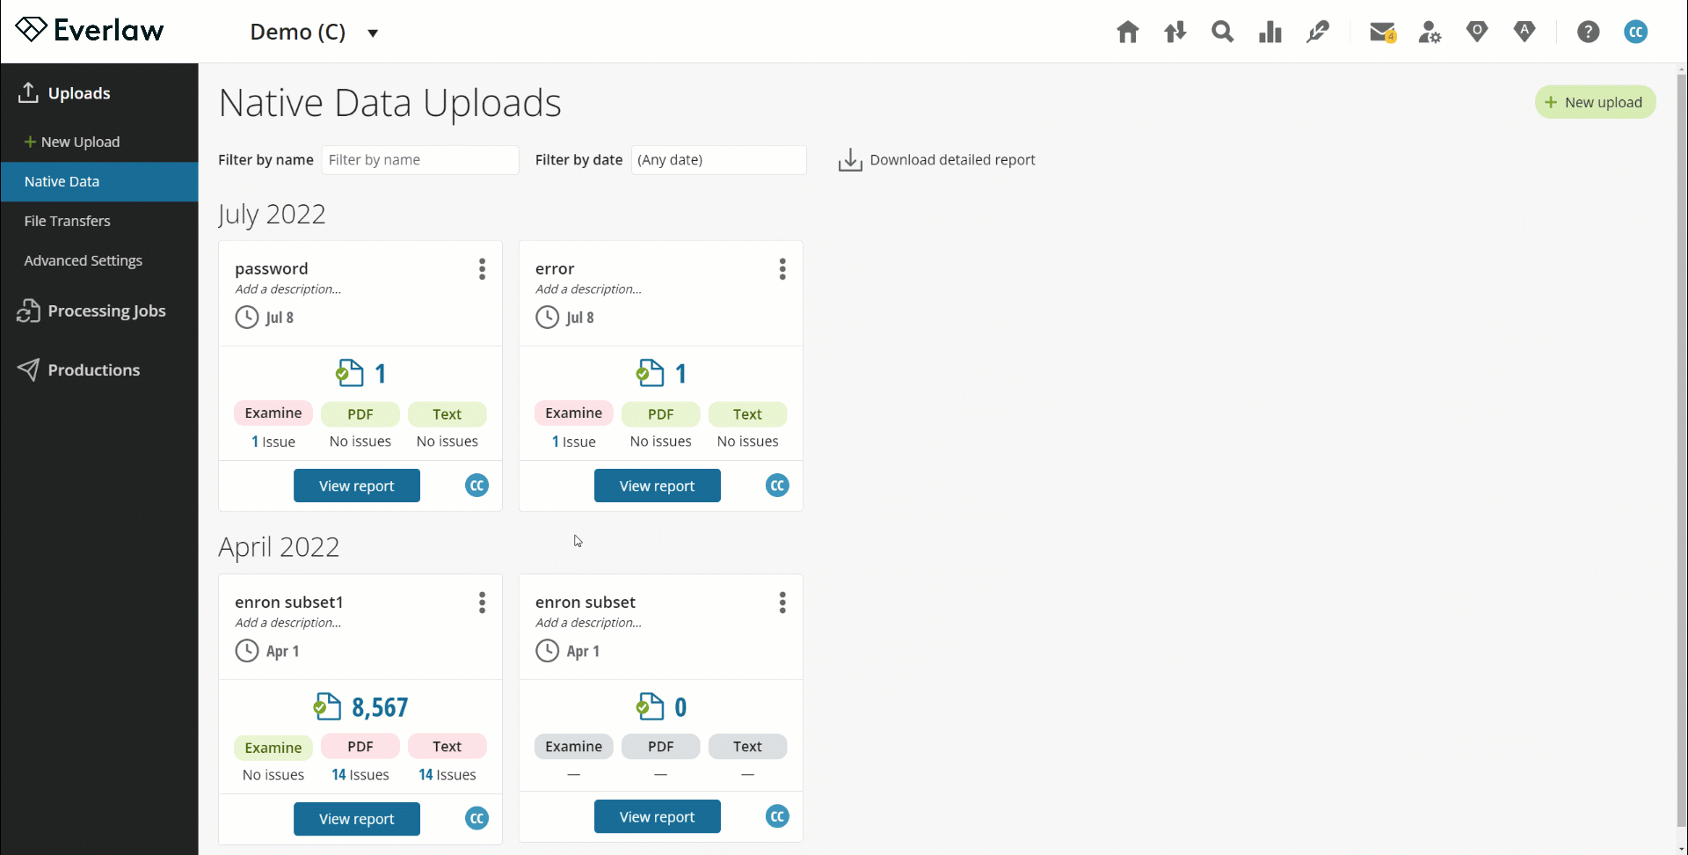1688x855 pixels.
Task: Click CC user avatar on password card
Action: pos(477,486)
